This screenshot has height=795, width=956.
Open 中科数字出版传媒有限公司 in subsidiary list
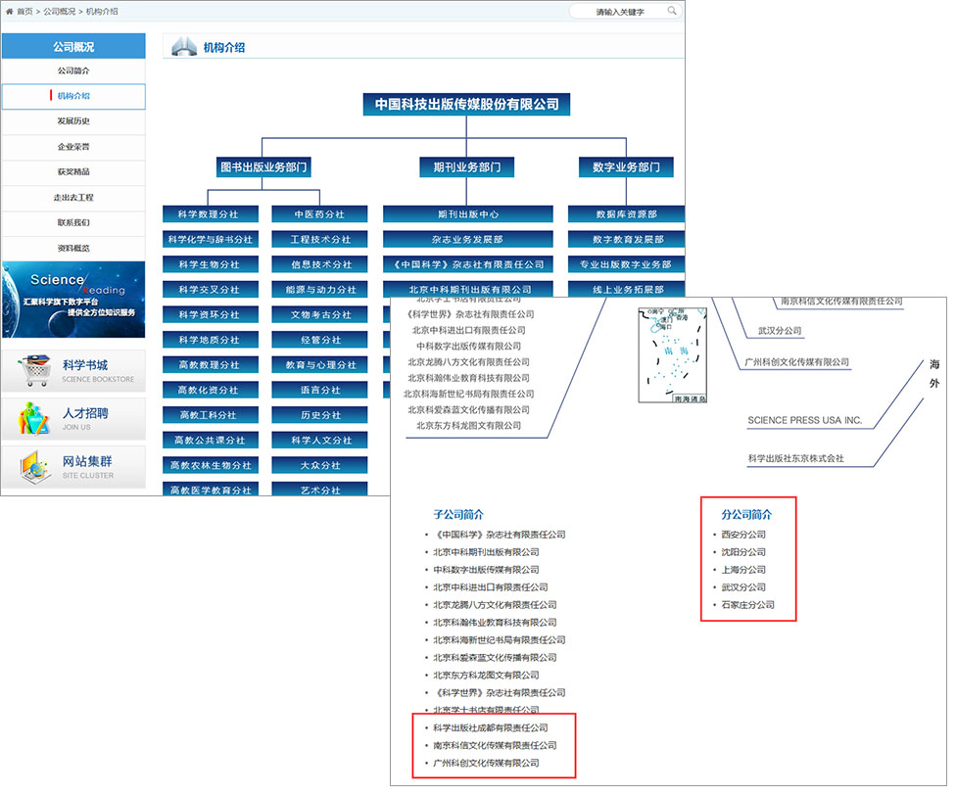[x=486, y=570]
